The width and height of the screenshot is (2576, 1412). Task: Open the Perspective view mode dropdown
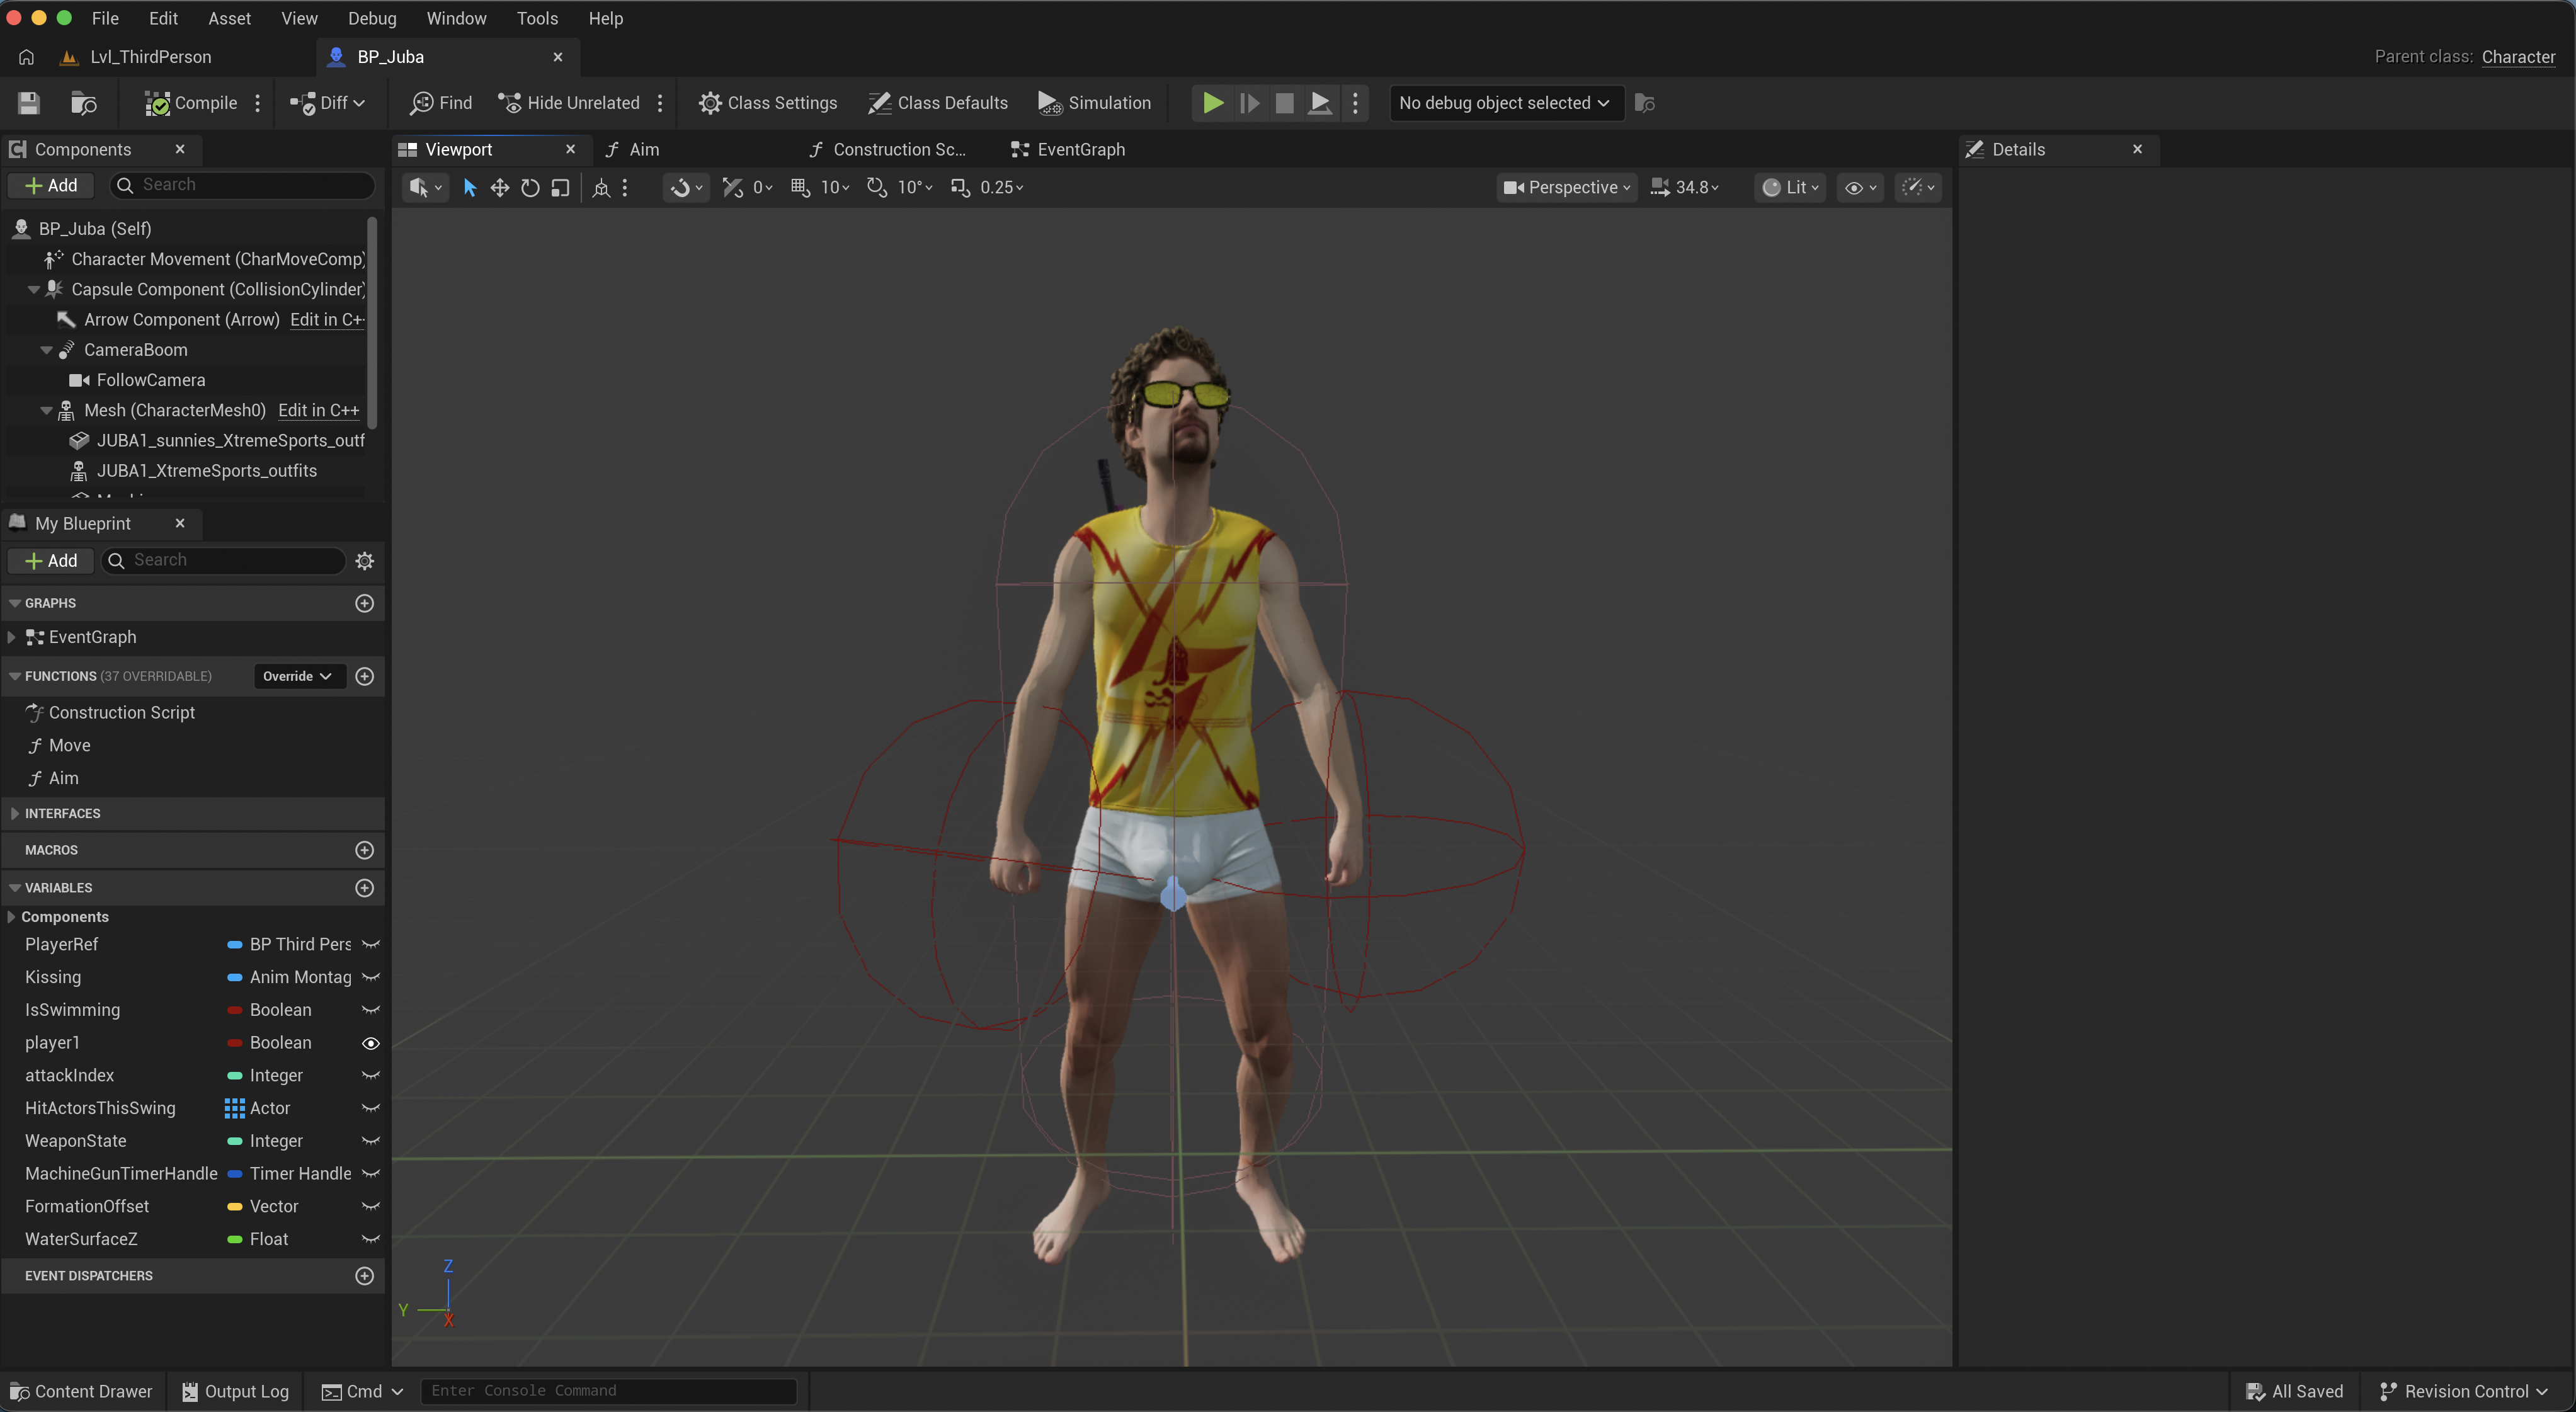click(1566, 187)
